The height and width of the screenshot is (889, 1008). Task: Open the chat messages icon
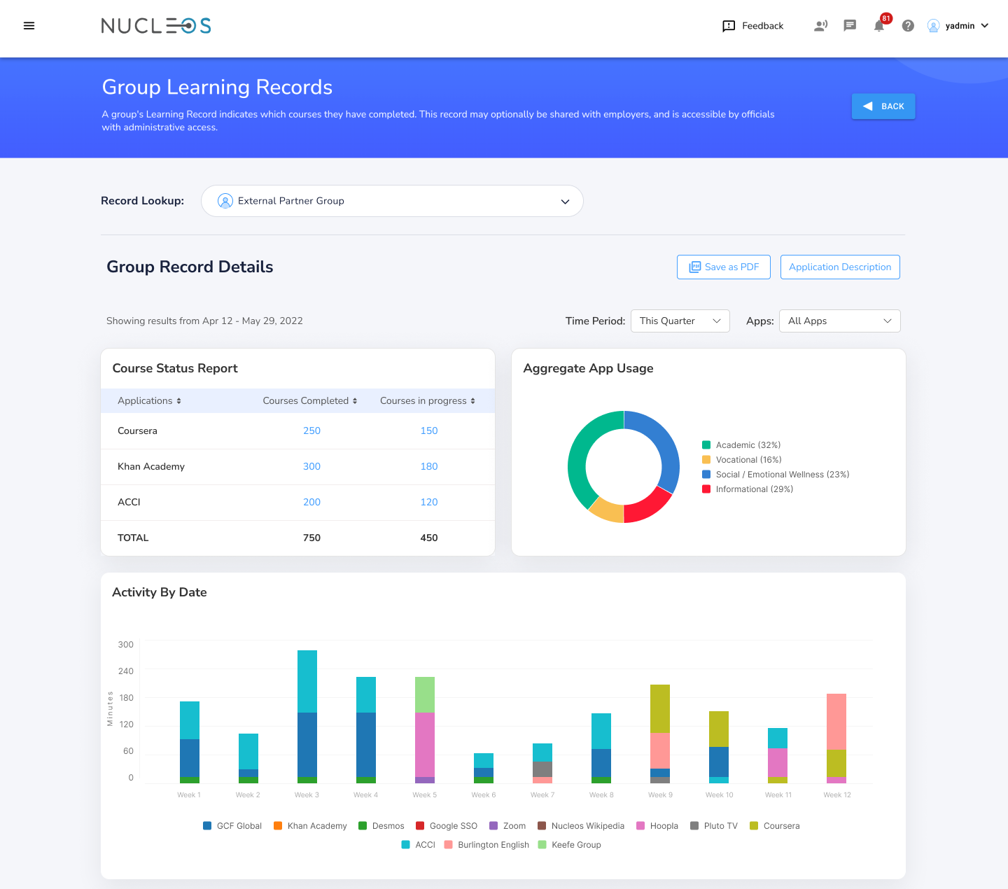(x=850, y=26)
